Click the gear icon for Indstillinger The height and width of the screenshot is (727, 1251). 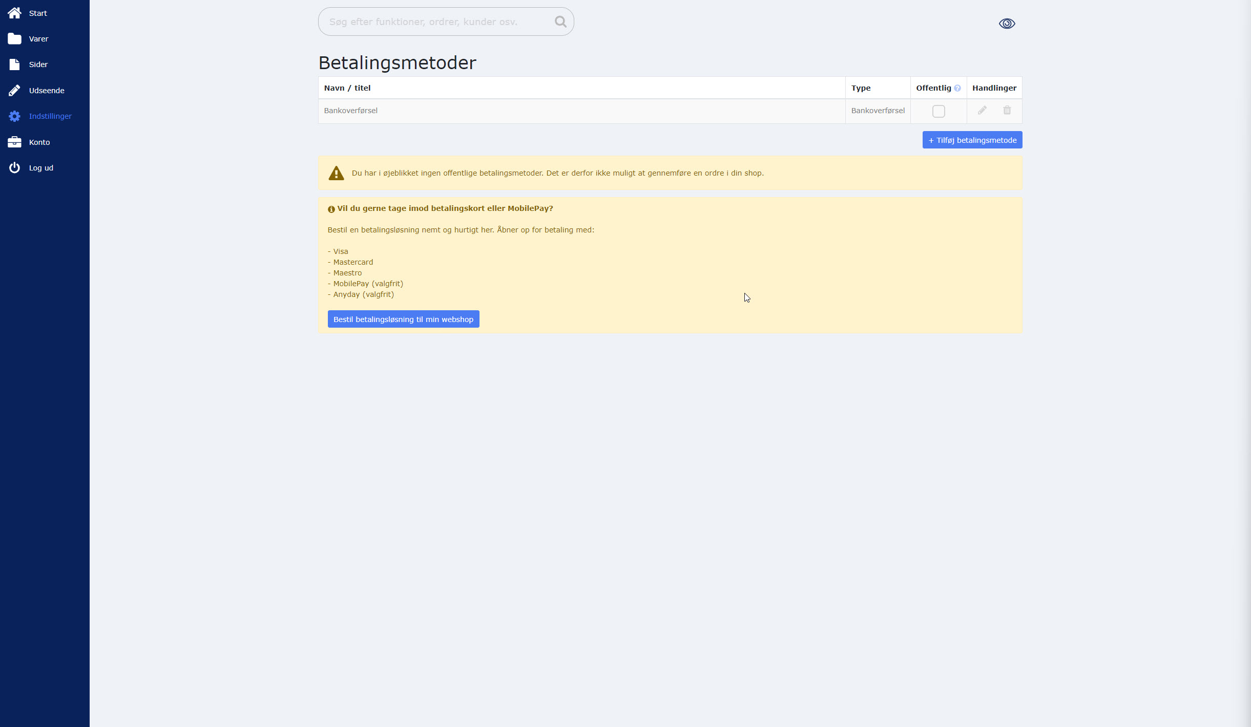click(x=14, y=116)
